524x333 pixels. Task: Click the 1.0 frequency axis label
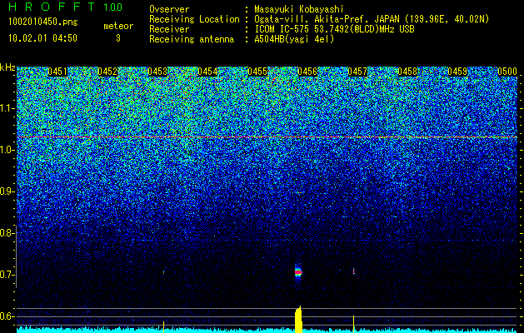click(7, 151)
